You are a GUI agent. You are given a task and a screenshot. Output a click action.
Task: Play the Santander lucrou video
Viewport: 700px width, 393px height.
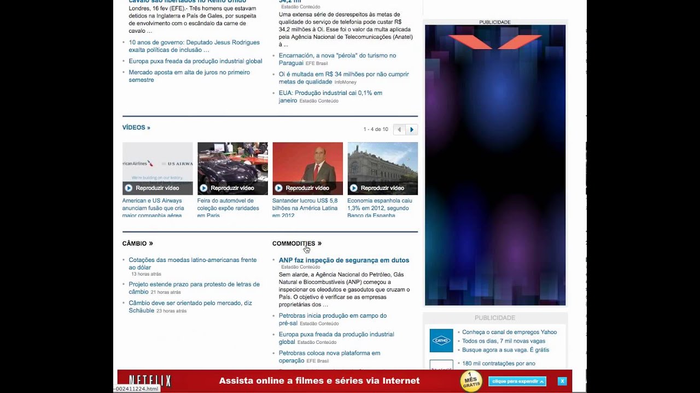coord(307,188)
